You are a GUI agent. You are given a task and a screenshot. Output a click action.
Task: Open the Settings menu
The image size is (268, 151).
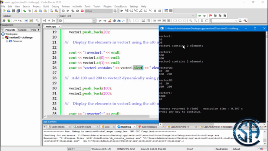[x=134, y=6]
